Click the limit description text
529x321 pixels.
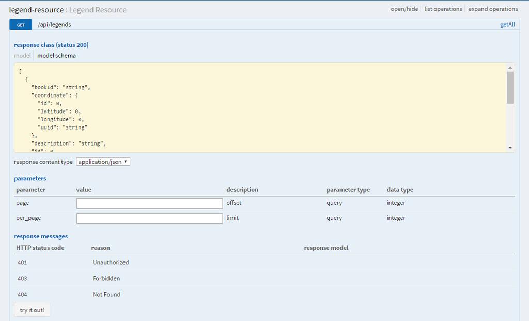click(x=232, y=218)
